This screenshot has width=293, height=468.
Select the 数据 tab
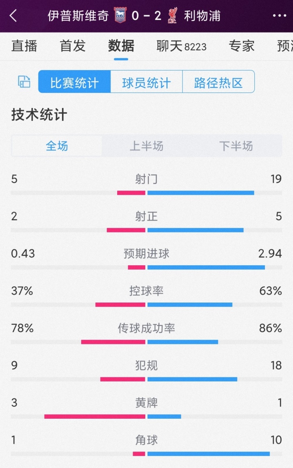click(x=121, y=46)
